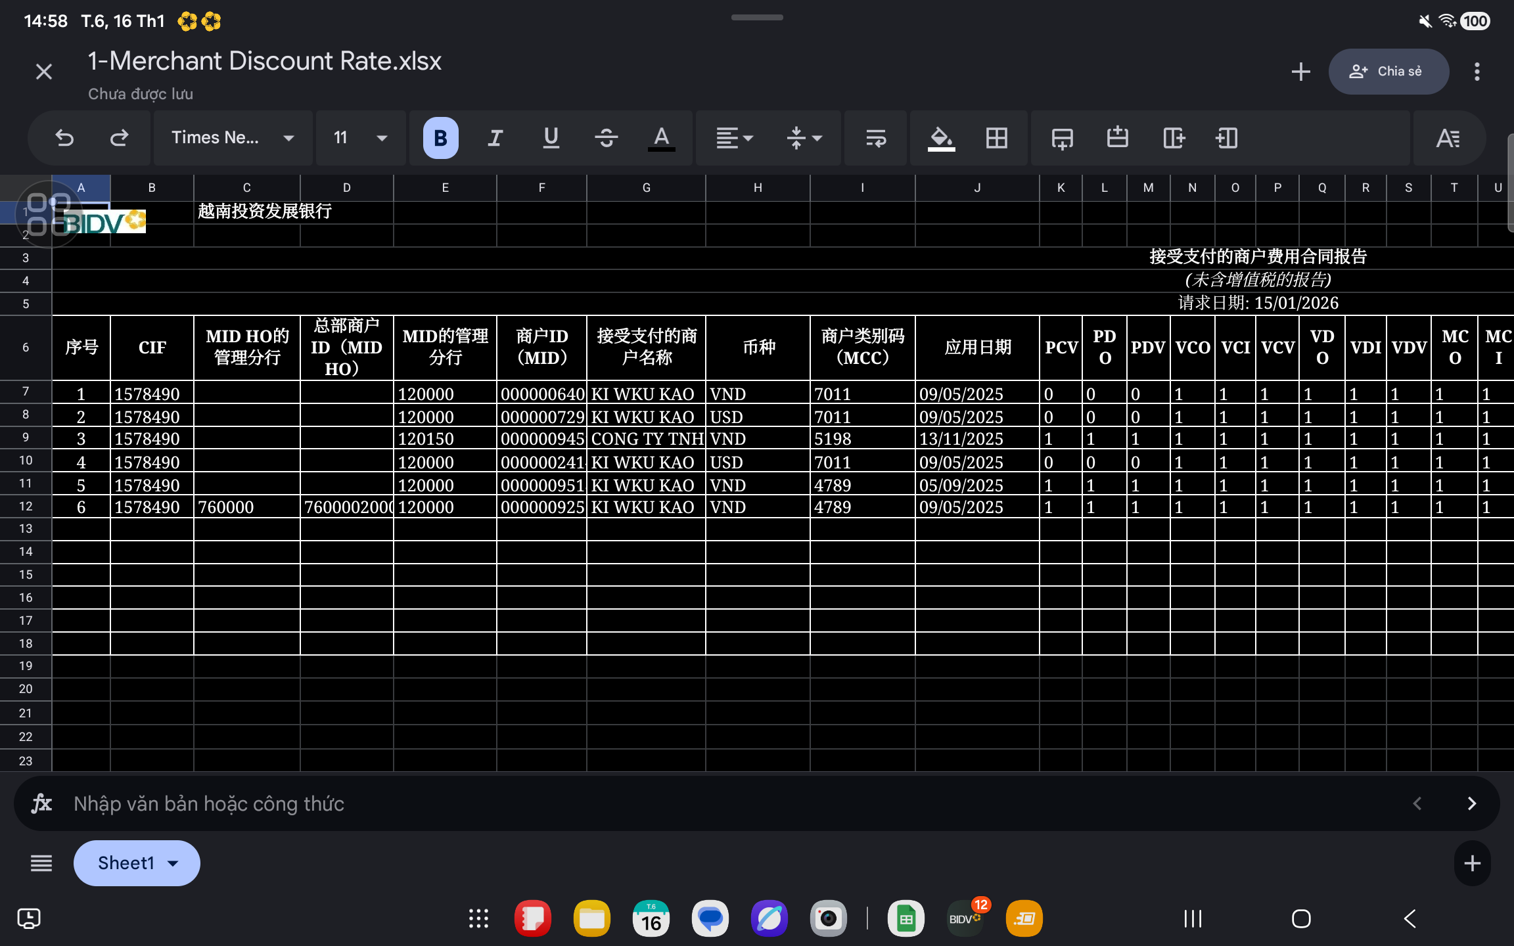Add a new sheet with plus button

coord(1472,863)
